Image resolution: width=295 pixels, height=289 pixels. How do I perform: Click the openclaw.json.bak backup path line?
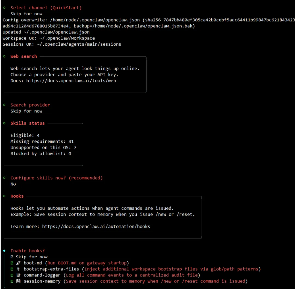(99, 26)
